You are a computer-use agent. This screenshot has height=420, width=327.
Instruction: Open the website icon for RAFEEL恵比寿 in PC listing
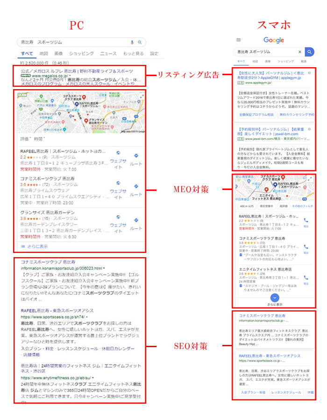pyautogui.click(x=118, y=153)
